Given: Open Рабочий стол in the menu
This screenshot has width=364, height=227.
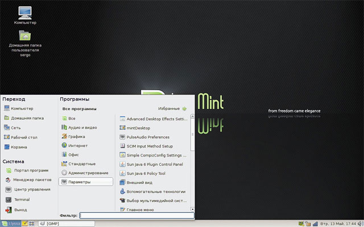Looking at the screenshot, I should click(x=20, y=137).
